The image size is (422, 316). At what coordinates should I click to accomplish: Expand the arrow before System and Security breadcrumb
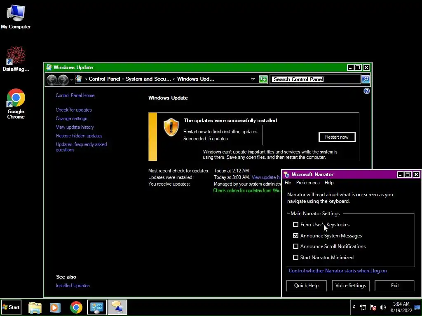tap(123, 79)
